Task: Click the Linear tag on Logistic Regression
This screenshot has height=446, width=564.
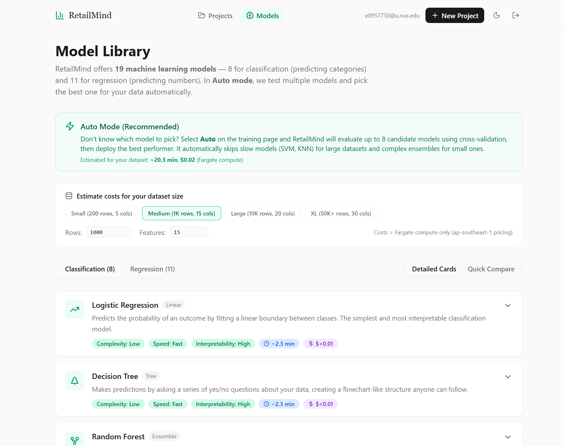Action: click(174, 305)
